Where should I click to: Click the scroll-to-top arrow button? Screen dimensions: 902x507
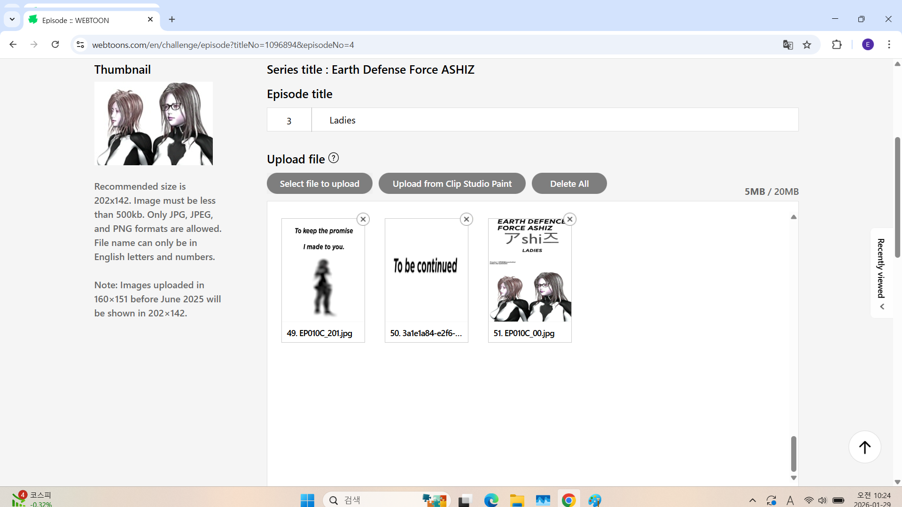pos(864,447)
